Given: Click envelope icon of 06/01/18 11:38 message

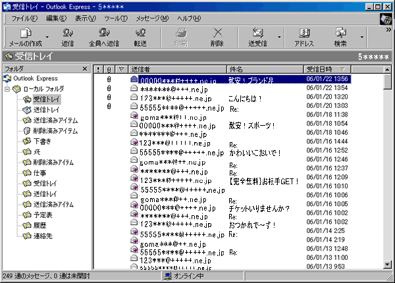Looking at the screenshot, I should 134,115.
